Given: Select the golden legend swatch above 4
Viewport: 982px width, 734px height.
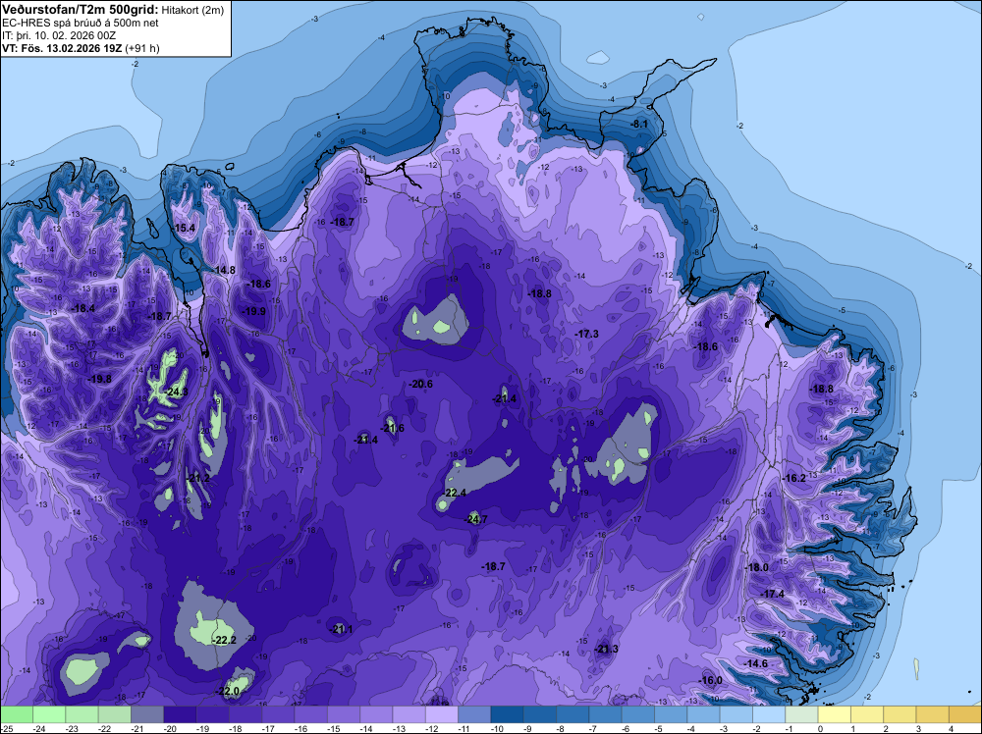Looking at the screenshot, I should 965,714.
